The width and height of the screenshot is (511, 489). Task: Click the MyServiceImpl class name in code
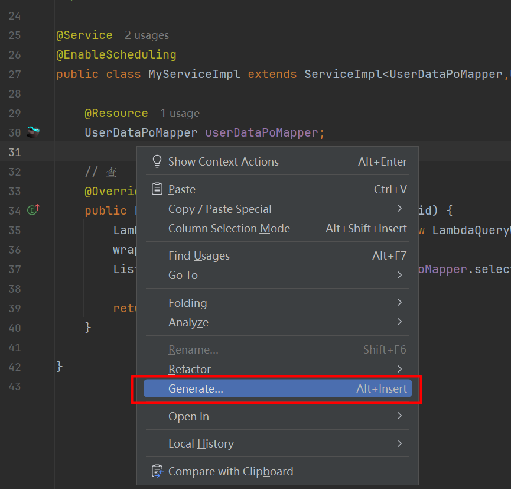(x=194, y=75)
